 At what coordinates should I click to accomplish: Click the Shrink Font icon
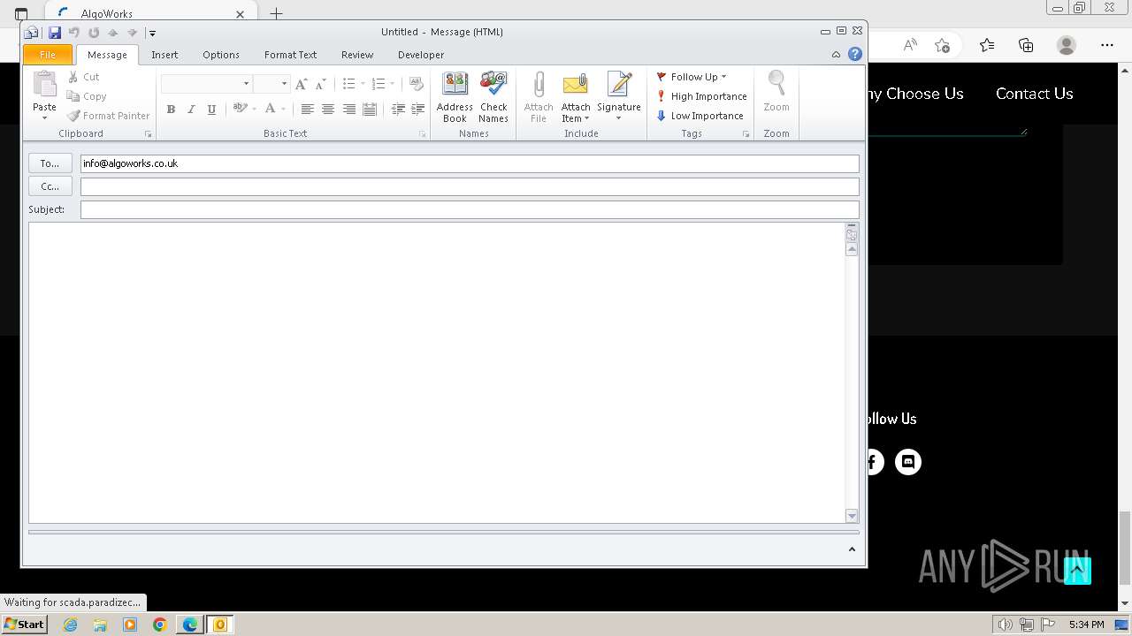320,84
